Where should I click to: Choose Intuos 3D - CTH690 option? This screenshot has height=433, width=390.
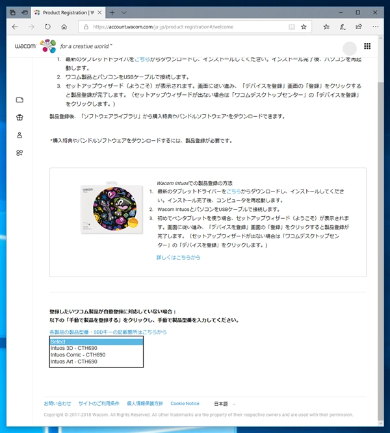pyautogui.click(x=97, y=348)
